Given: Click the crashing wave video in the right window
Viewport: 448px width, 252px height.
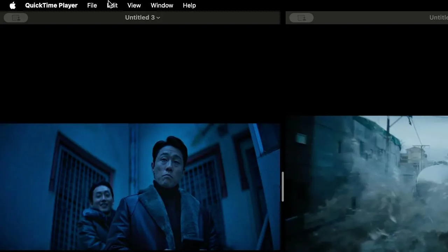Looking at the screenshot, I should click(367, 183).
